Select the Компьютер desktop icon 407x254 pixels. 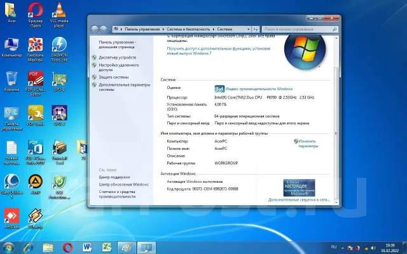point(11,48)
